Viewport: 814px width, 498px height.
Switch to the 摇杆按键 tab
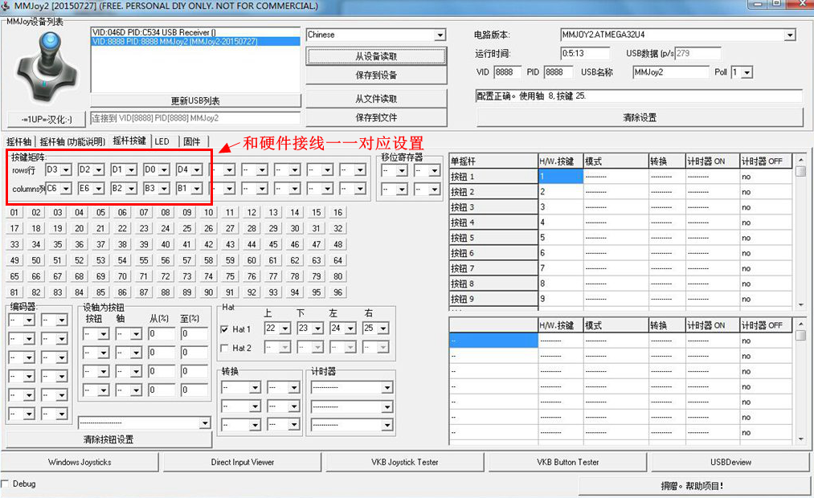129,141
